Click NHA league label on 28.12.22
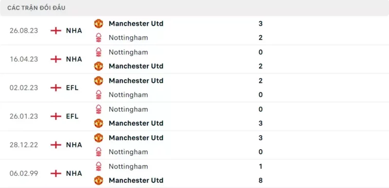389x188 pixels. (x=74, y=145)
